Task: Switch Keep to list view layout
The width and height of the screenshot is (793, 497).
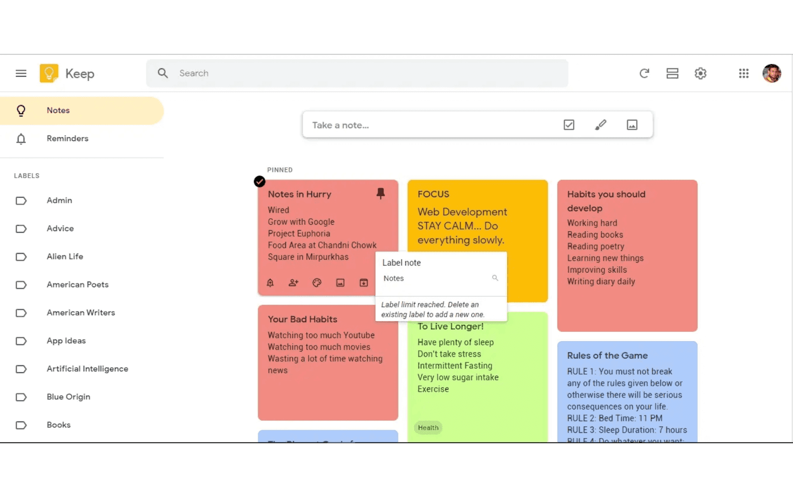Action: [x=672, y=73]
